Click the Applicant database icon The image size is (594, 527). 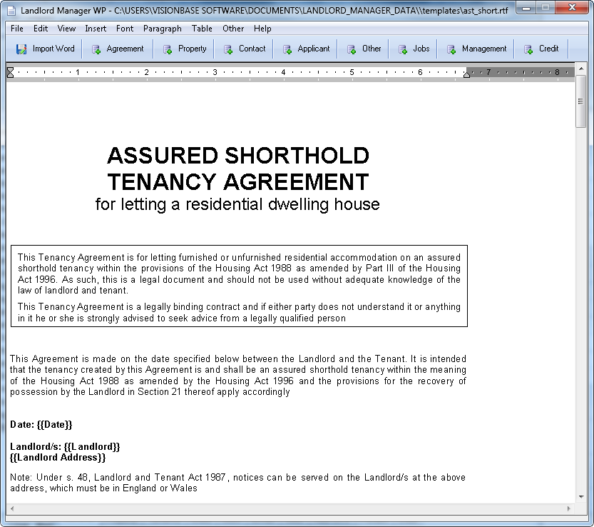click(x=287, y=49)
